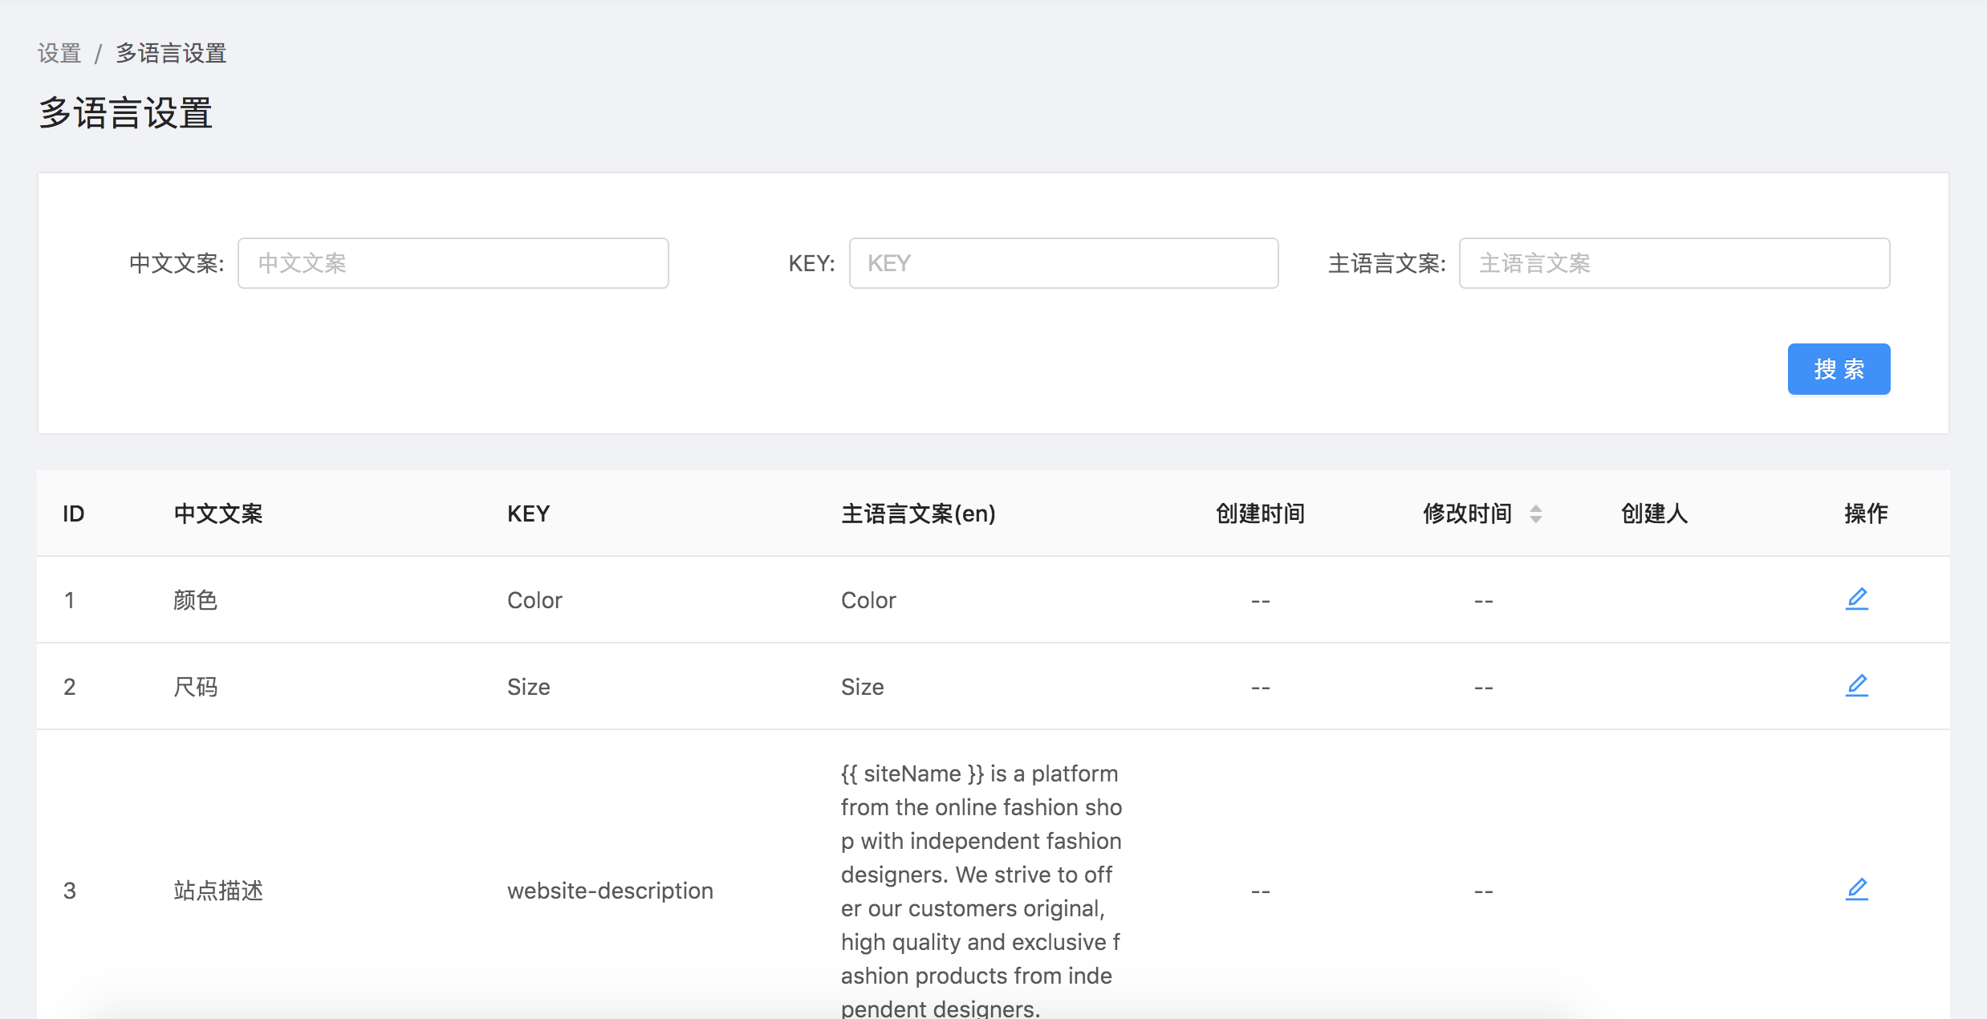Select the 尺码 cell in row 2
Image resolution: width=1987 pixels, height=1019 pixels.
[x=196, y=687]
